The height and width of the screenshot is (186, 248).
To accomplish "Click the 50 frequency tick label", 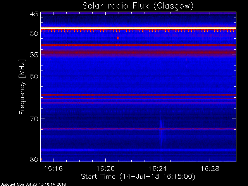I will 34,34.
